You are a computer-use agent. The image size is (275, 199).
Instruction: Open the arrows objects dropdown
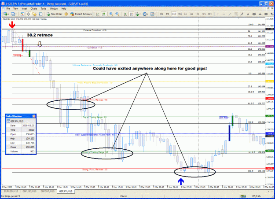tap(272, 14)
